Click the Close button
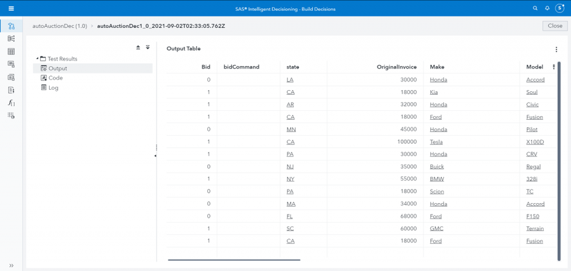This screenshot has height=271, width=571. [554, 26]
